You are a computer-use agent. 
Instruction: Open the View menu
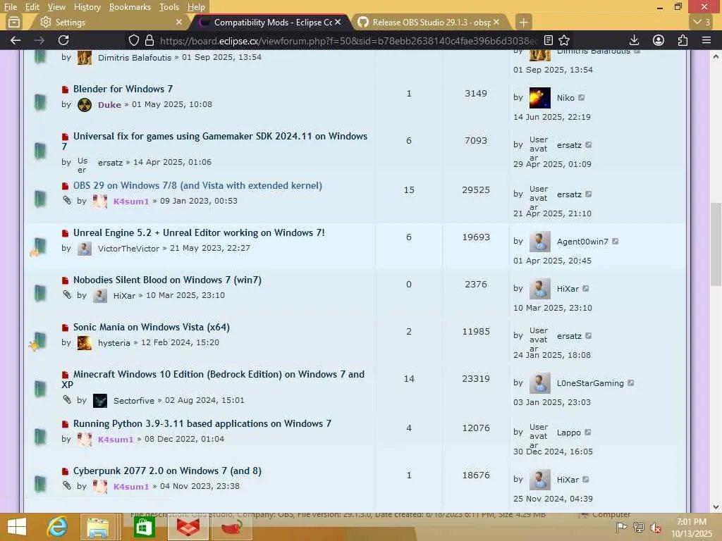point(56,7)
